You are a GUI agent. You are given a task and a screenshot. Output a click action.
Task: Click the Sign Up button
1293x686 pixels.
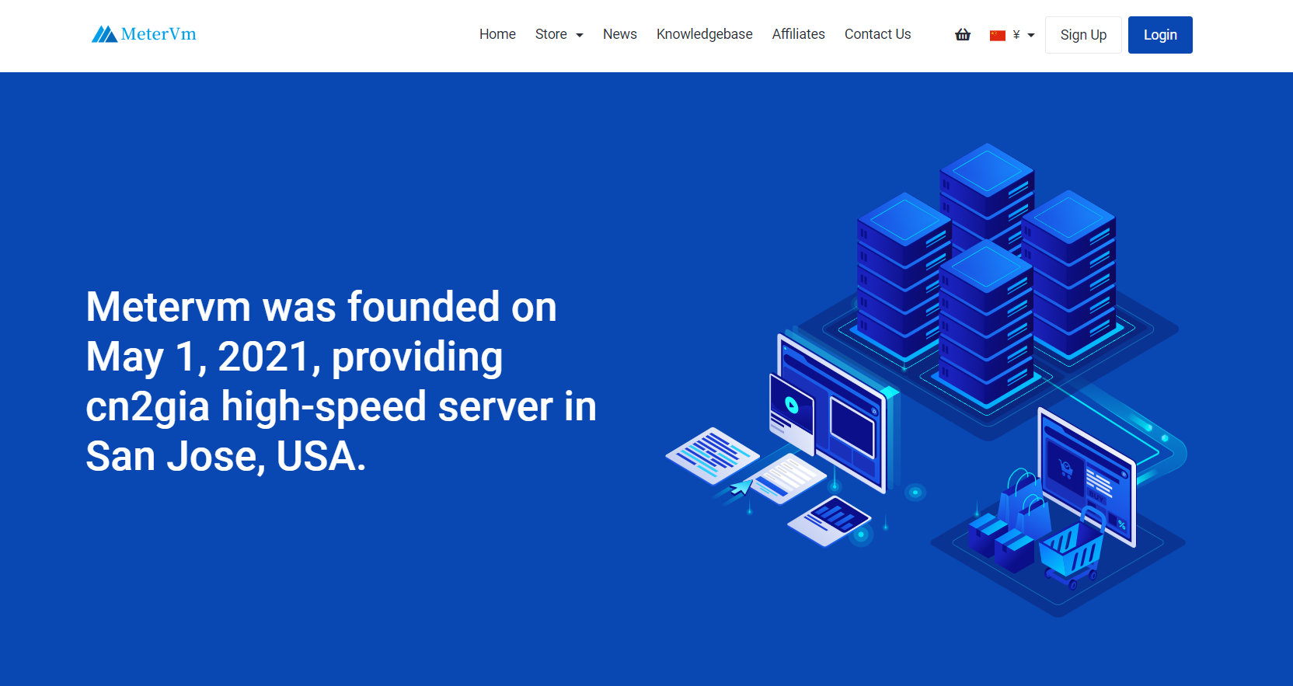tap(1083, 35)
